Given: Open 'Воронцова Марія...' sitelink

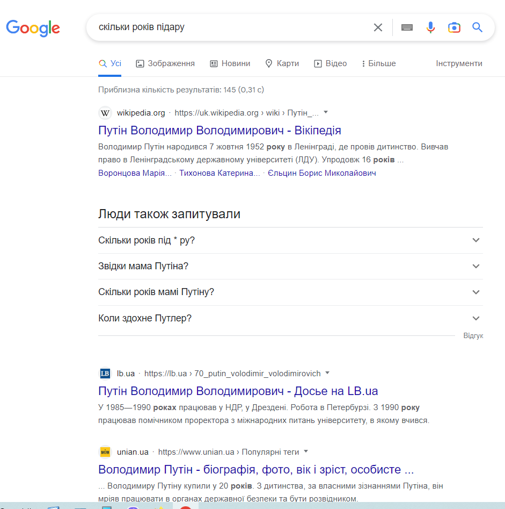Looking at the screenshot, I should (135, 173).
